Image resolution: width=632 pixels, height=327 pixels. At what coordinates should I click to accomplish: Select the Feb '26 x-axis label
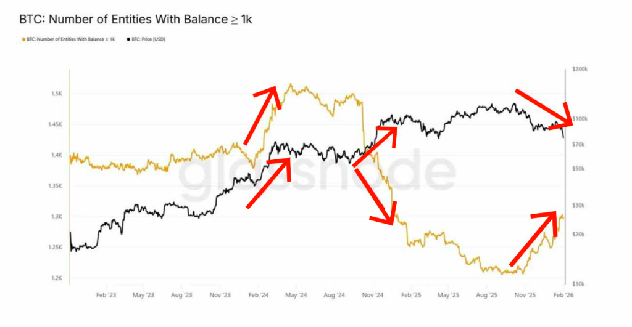pyautogui.click(x=563, y=295)
